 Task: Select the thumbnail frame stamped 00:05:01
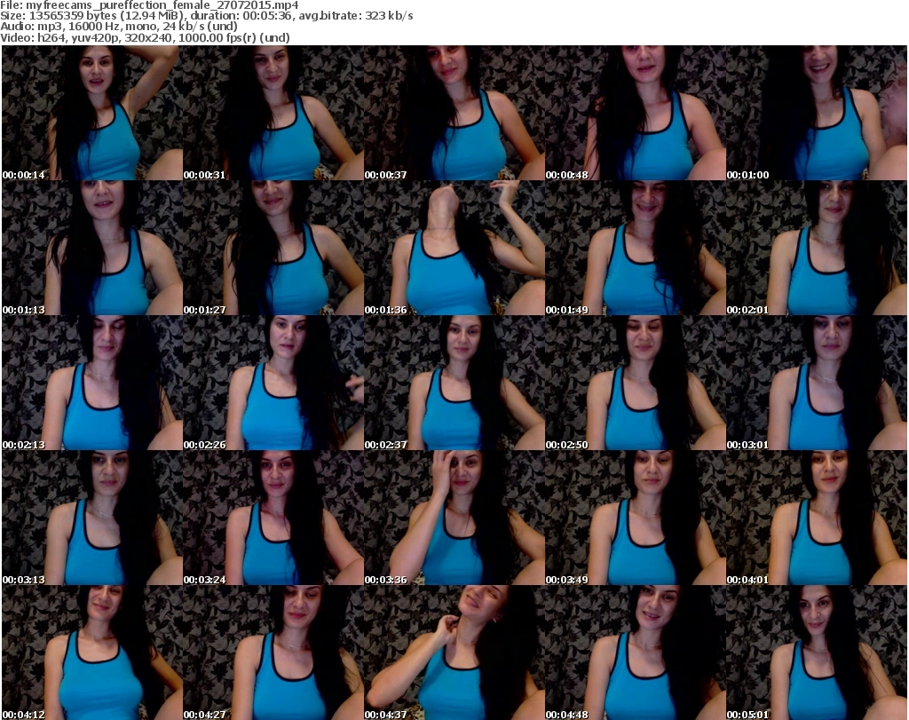[x=817, y=653]
